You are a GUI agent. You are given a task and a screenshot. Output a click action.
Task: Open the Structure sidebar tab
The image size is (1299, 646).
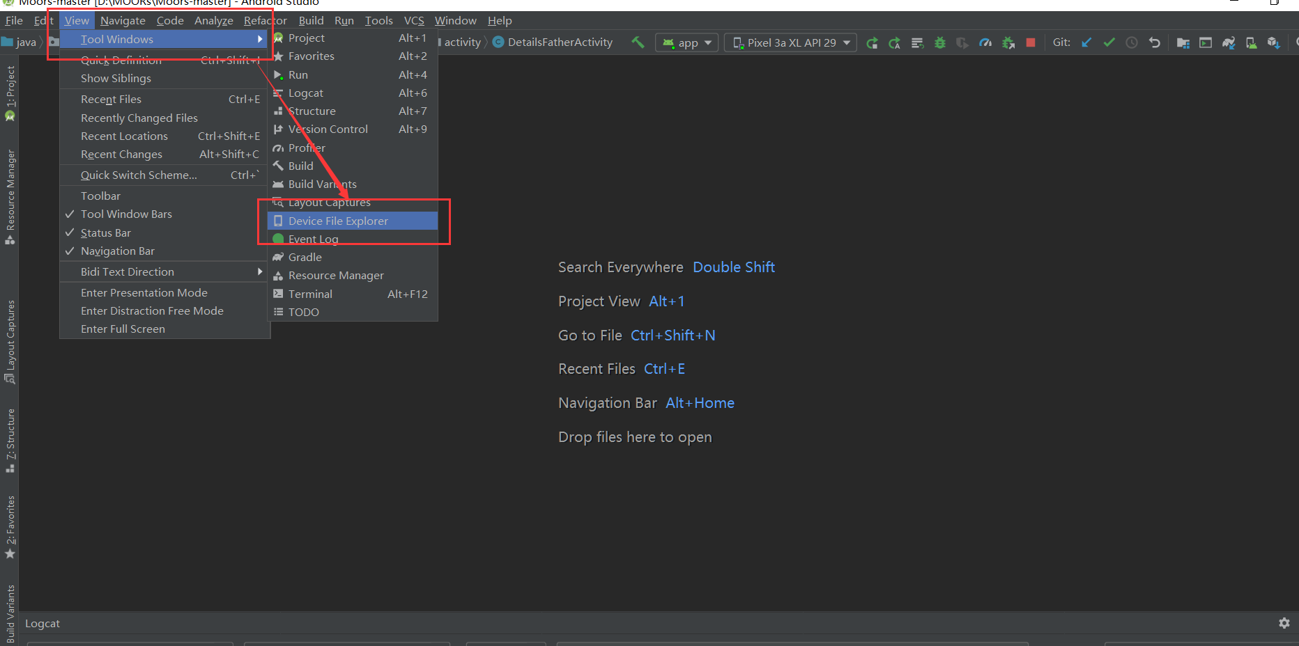pos(10,441)
